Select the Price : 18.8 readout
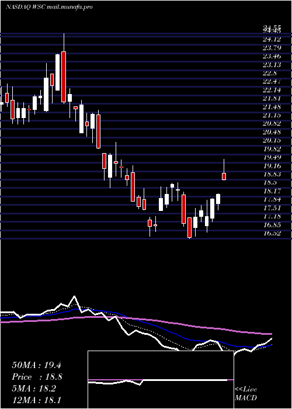The height and width of the screenshot is (409, 292). [37, 377]
